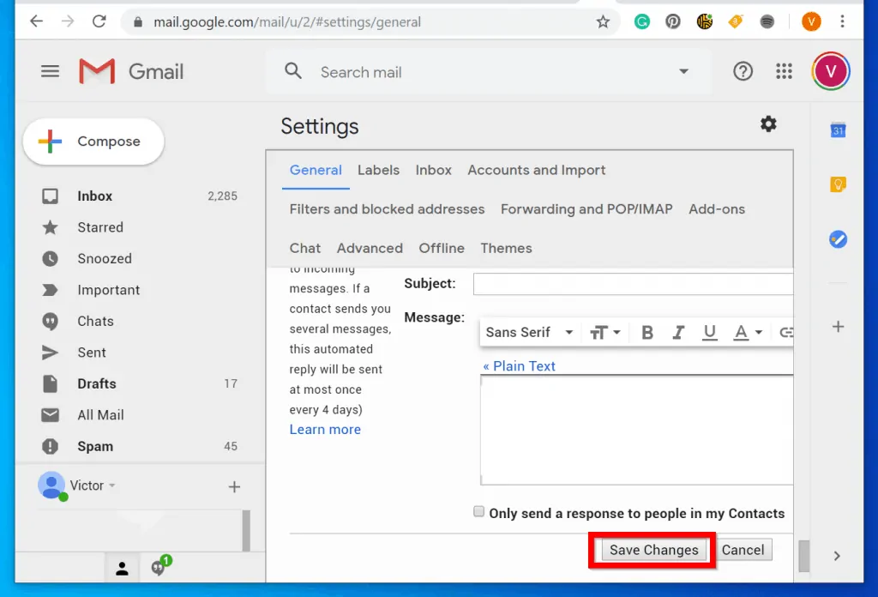Open Google apps grid
Viewport: 878px width, 597px height.
(784, 72)
